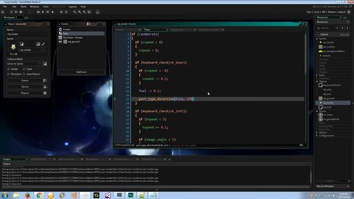Open the Tools menu
354x199 pixels.
45,7
